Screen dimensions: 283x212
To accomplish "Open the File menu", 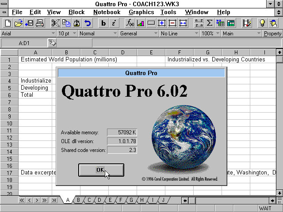I will [x=17, y=12].
